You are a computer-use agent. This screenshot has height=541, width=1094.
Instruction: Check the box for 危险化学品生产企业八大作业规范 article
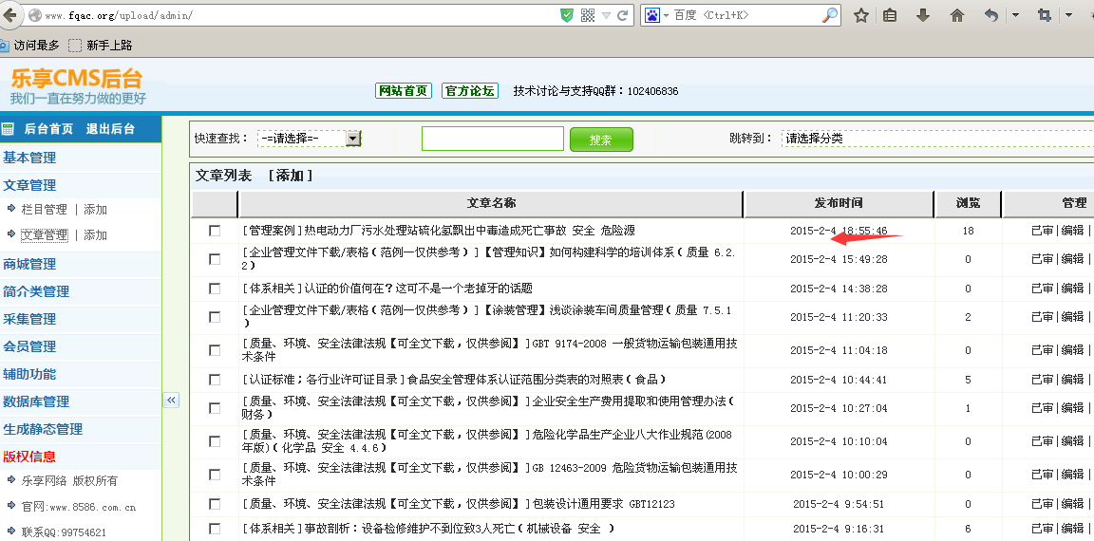(x=215, y=441)
